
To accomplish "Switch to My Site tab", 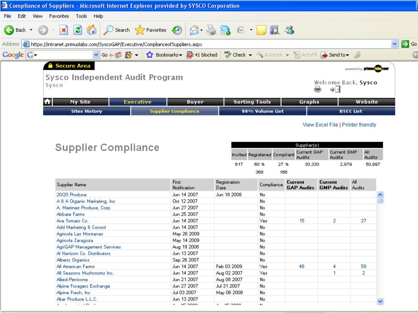I will point(80,101).
